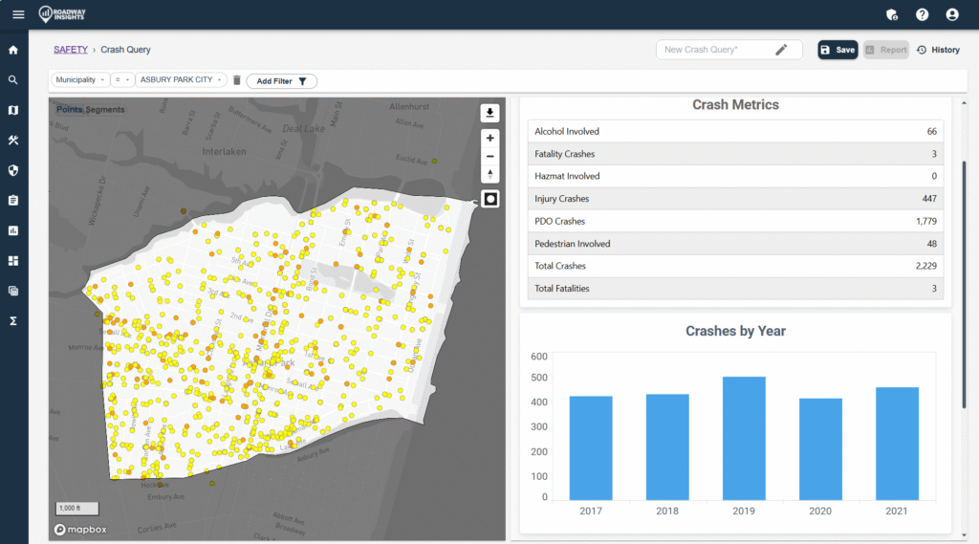Select the tools icon in sidebar
Screen dimensions: 979x544
pos(13,141)
